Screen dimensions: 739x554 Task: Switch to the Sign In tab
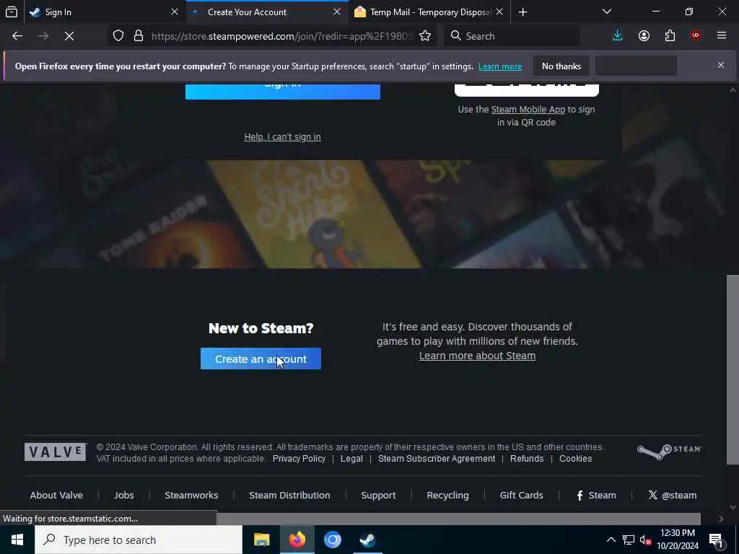[104, 12]
